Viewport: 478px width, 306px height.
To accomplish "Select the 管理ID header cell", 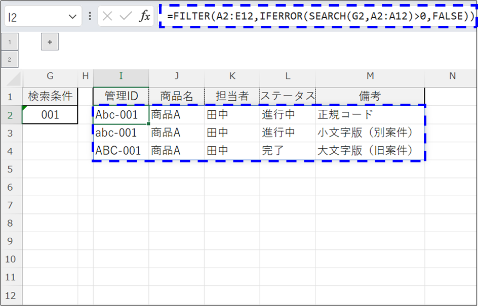I will 121,96.
